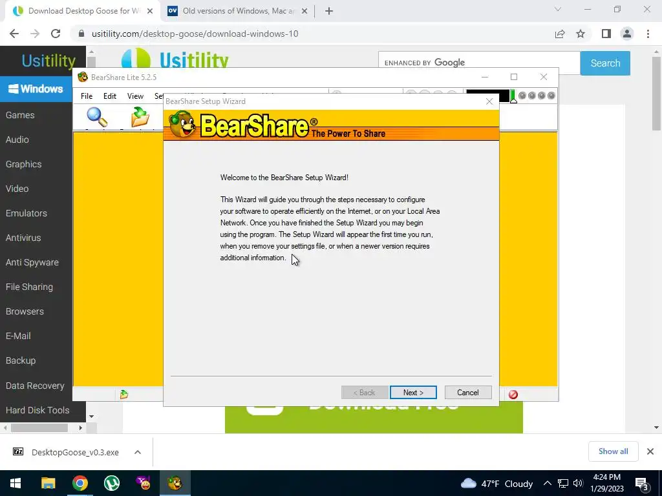This screenshot has width=662, height=496.
Task: Expand options for DesktopGoose download
Action: [x=137, y=452]
